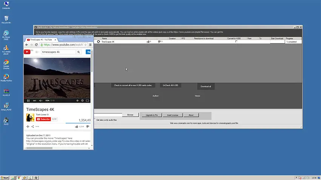Click the Chrome horizontal scrollbar thumb
Image resolution: width=321 pixels, height=180 pixels.
pyautogui.click(x=39, y=148)
